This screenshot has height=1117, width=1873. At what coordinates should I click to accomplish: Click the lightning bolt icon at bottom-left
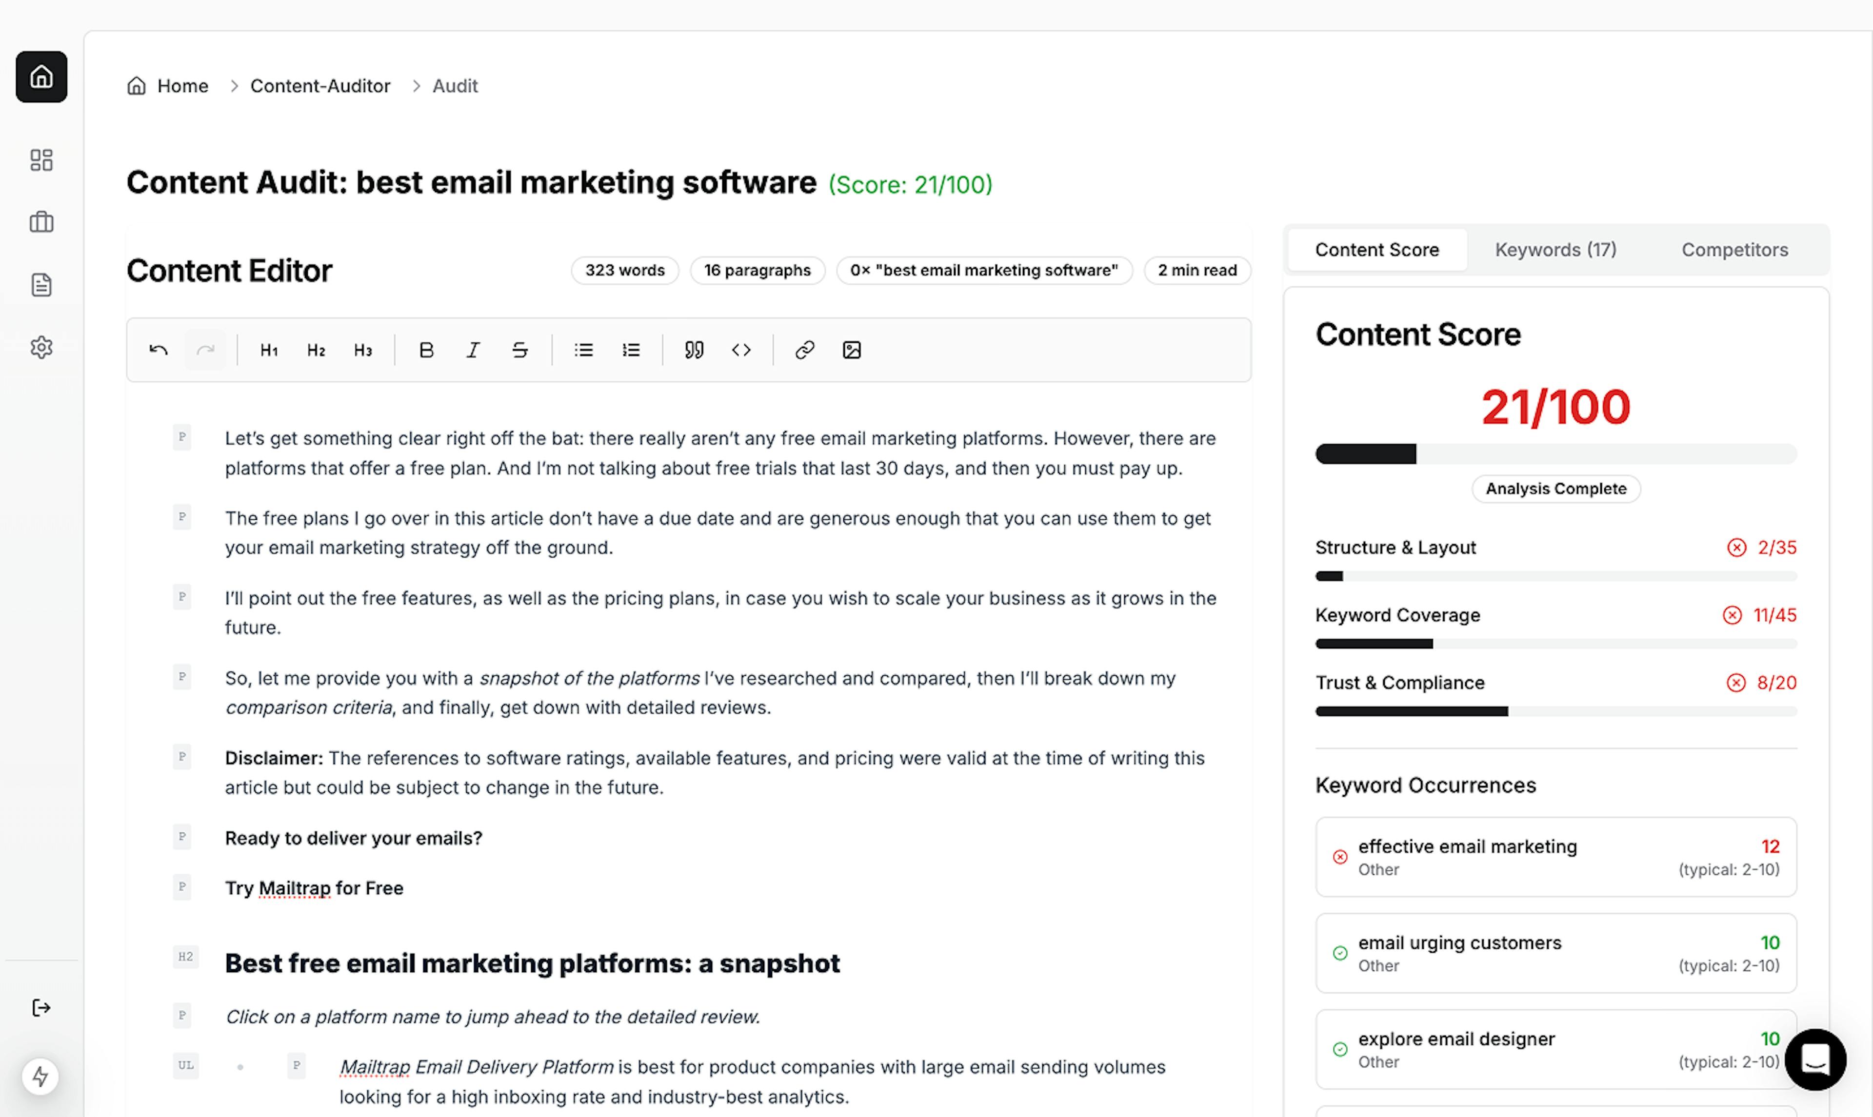click(x=40, y=1077)
